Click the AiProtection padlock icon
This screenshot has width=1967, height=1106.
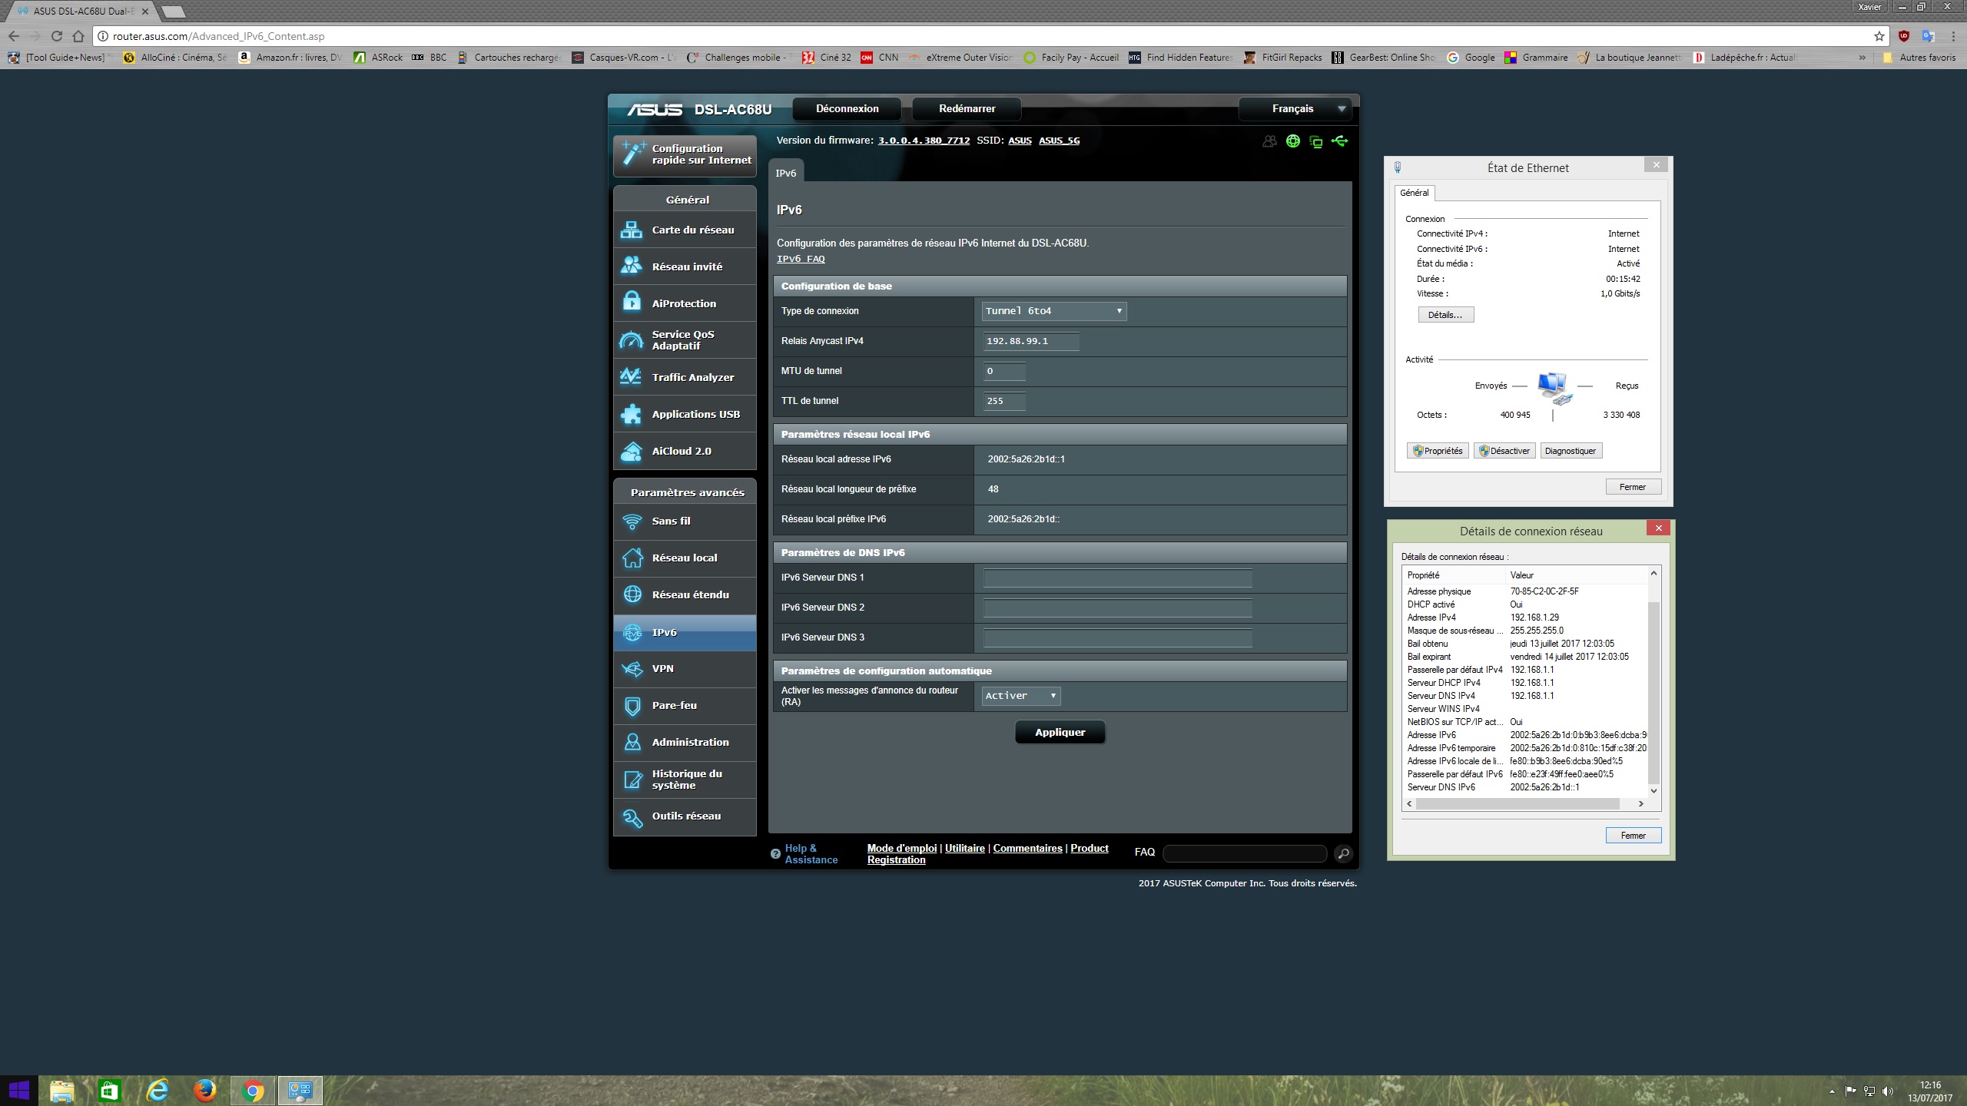632,303
